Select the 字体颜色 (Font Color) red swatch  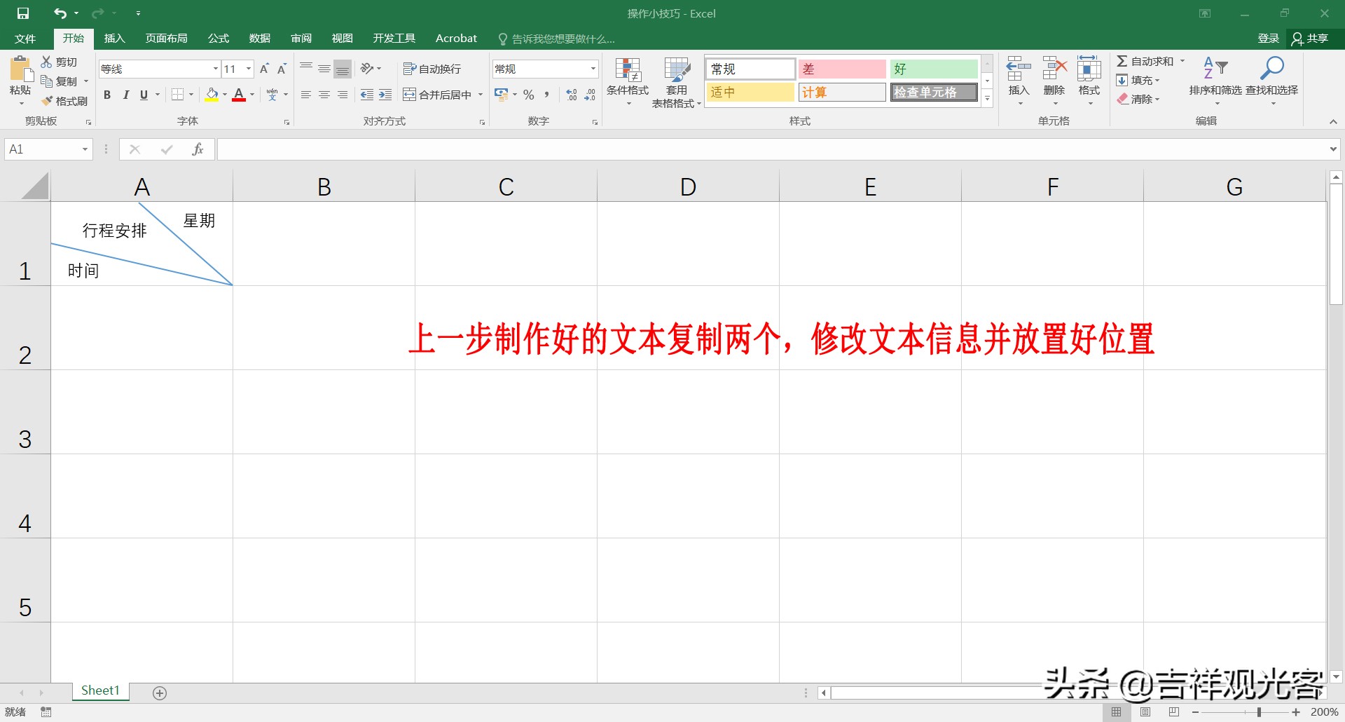pyautogui.click(x=239, y=100)
